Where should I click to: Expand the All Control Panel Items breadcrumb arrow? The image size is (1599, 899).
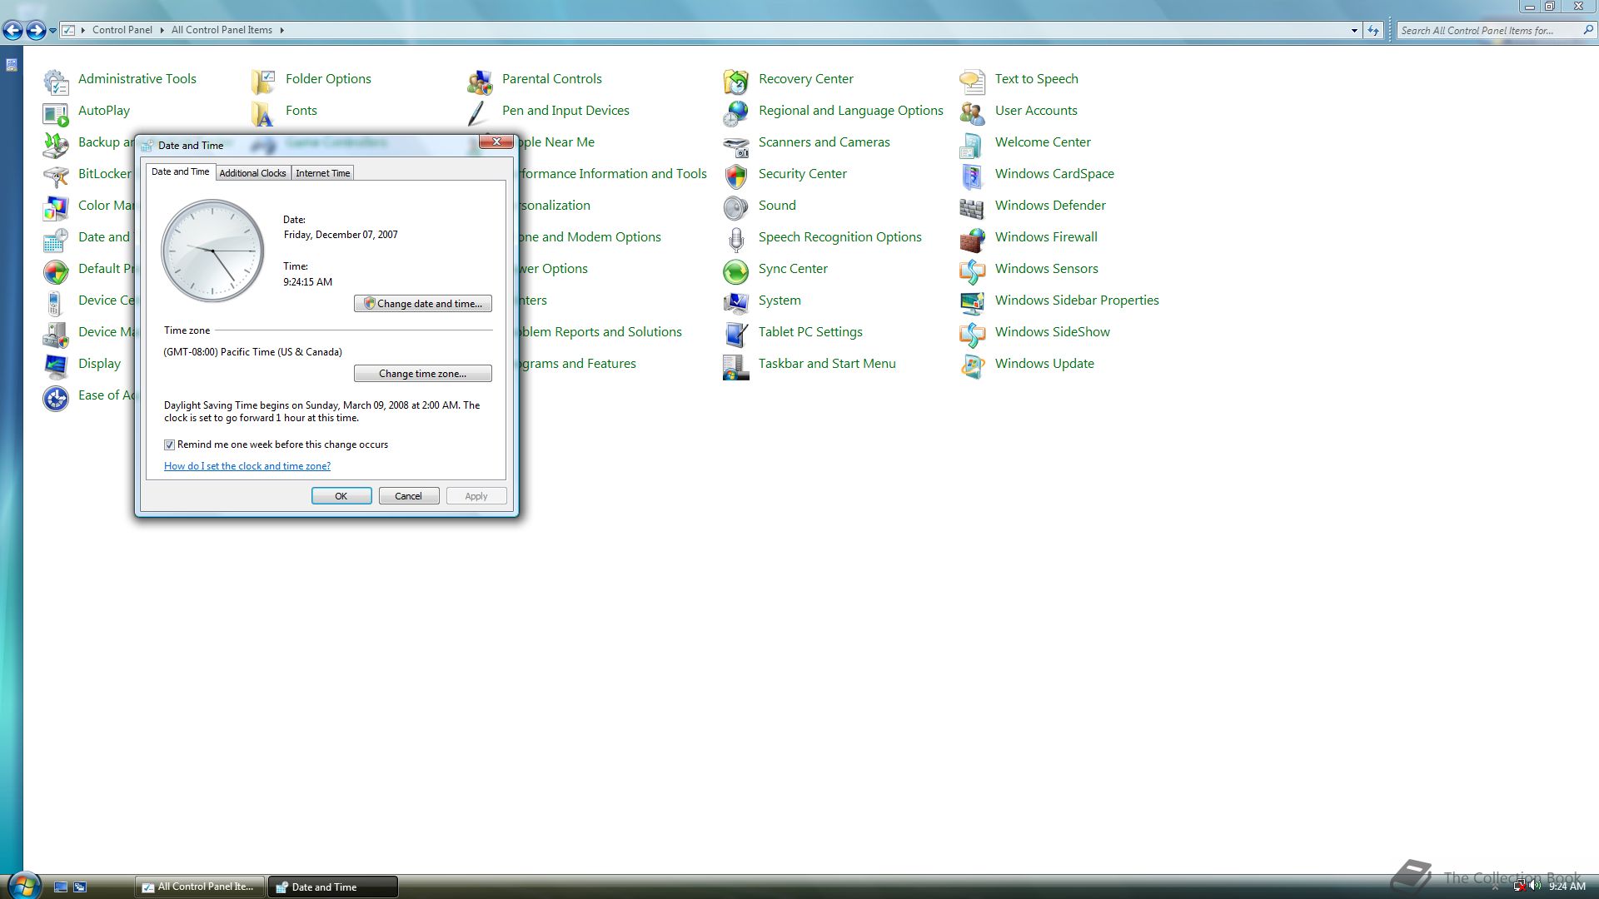click(x=281, y=30)
